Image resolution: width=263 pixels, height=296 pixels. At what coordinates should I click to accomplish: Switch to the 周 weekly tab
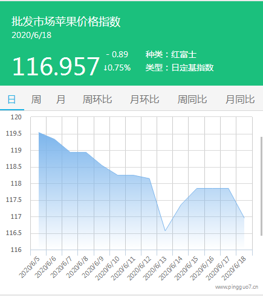[x=36, y=99]
